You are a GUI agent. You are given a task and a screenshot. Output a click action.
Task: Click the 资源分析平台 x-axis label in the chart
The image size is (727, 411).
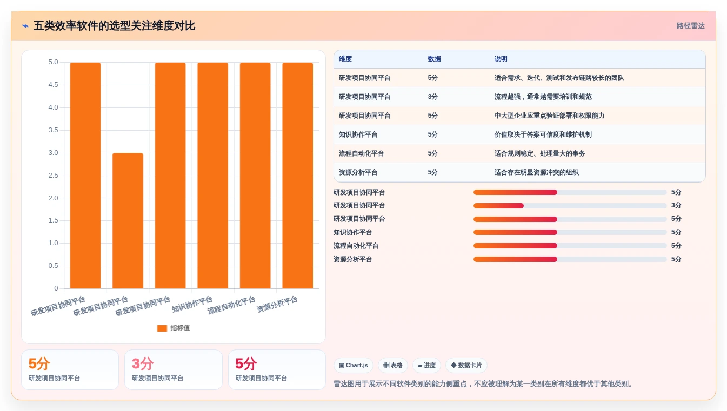277,304
